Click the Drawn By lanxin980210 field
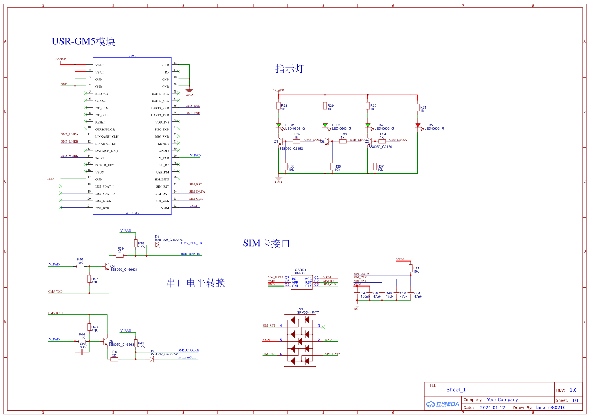Viewport: 590px width, 418px height. [550, 407]
